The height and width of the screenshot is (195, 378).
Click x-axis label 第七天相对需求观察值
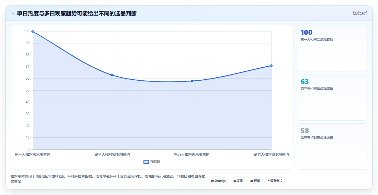coord(271,154)
